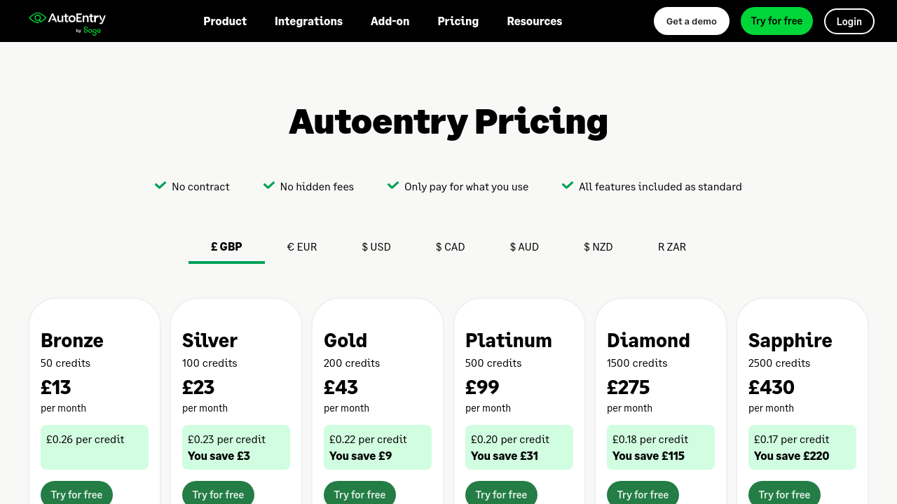Click the Login button

coord(849,21)
